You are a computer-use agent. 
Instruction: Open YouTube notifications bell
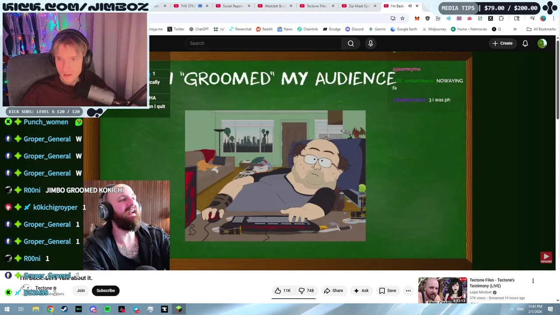(525, 43)
